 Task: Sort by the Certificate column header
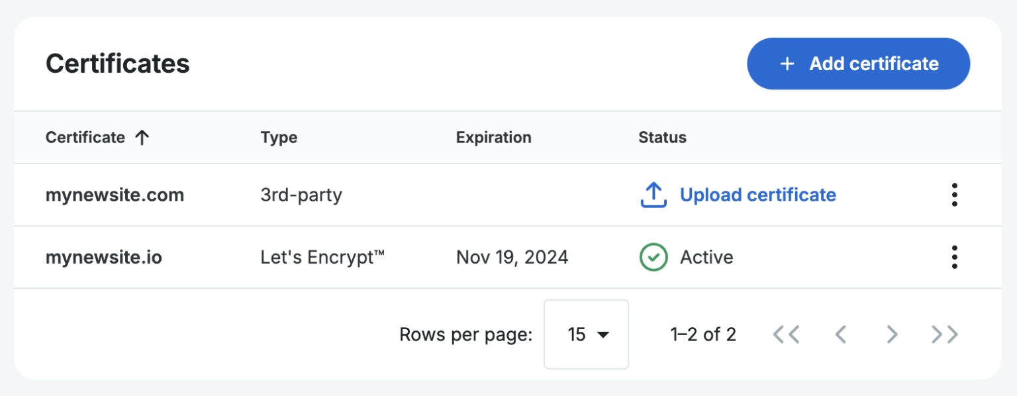pyautogui.click(x=85, y=138)
